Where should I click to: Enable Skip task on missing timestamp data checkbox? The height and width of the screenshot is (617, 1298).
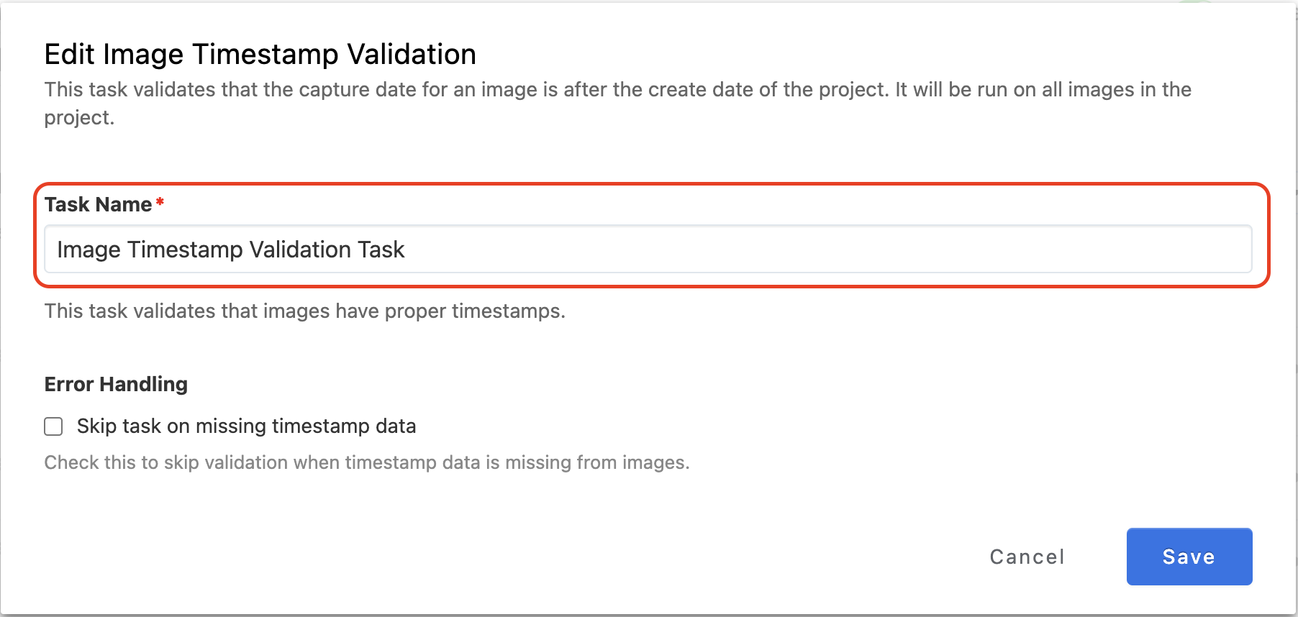(x=53, y=426)
